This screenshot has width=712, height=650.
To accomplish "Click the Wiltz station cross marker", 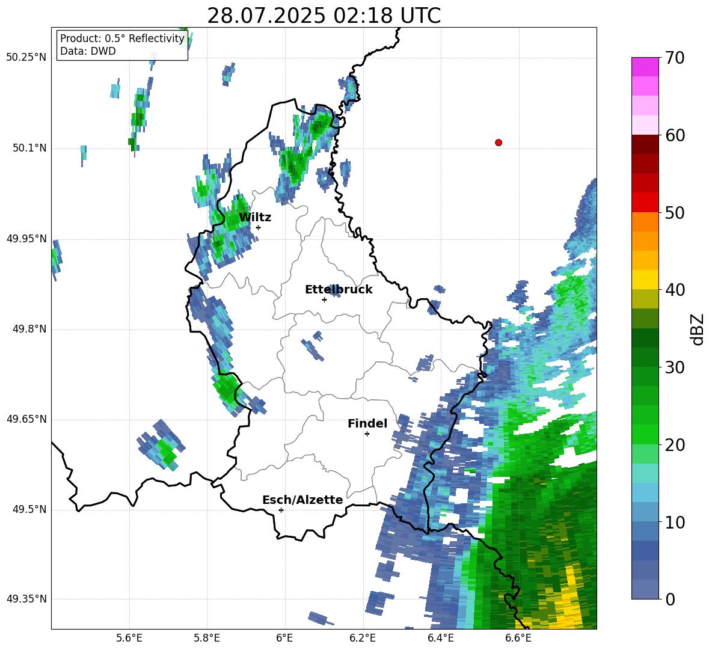I will click(x=259, y=227).
